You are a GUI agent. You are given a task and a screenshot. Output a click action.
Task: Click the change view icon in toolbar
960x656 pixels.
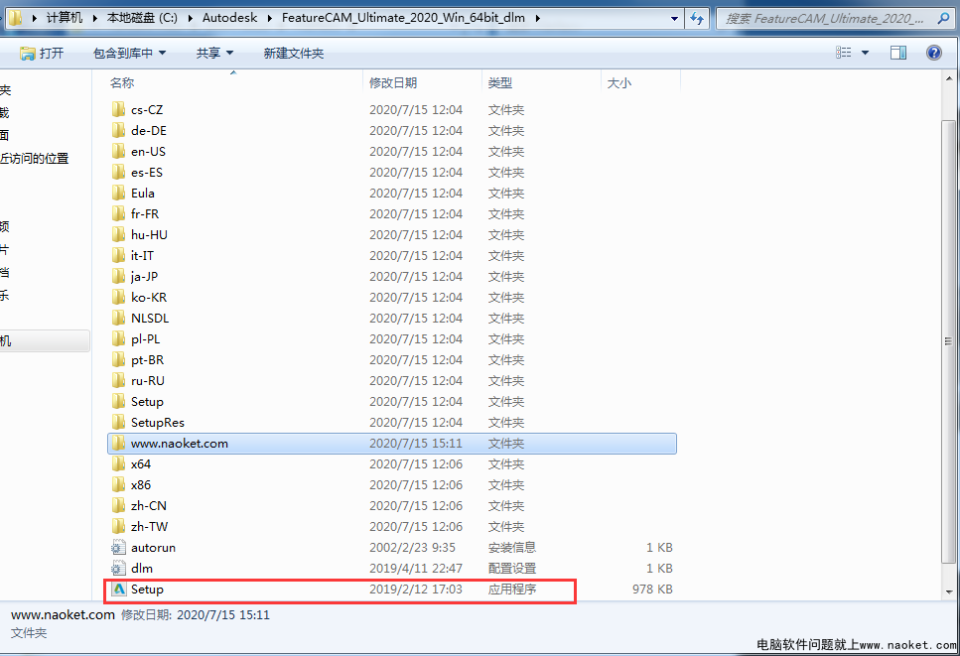coord(844,53)
